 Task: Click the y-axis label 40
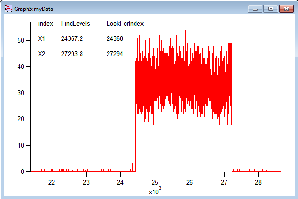point(21,66)
